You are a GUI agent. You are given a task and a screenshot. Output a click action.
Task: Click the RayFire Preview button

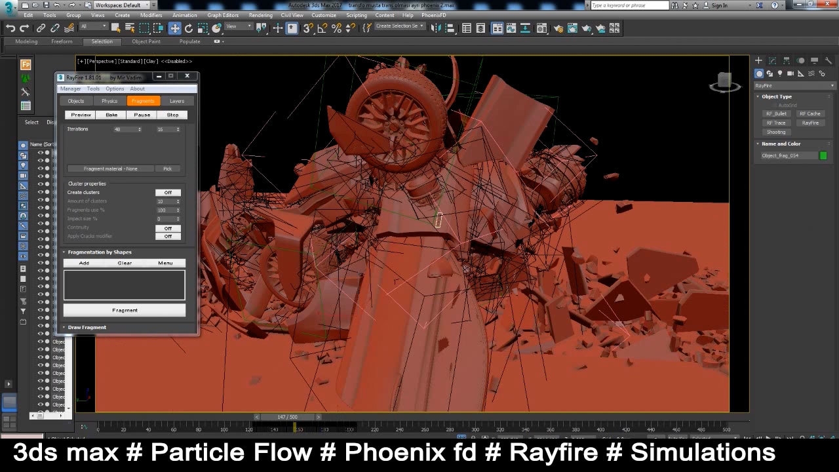tap(81, 115)
